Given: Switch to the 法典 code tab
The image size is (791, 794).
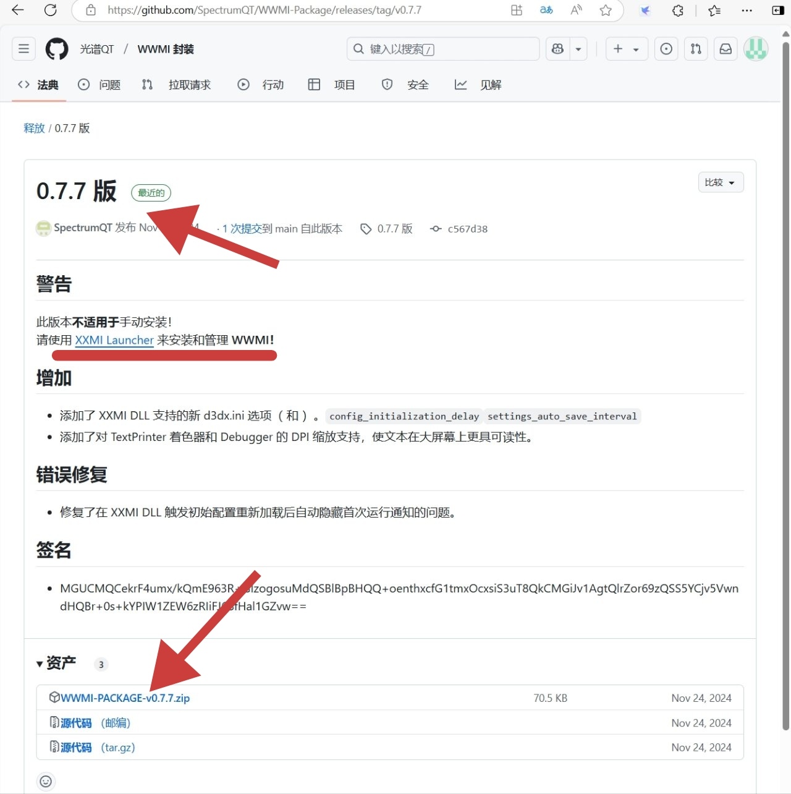Looking at the screenshot, I should pos(38,85).
